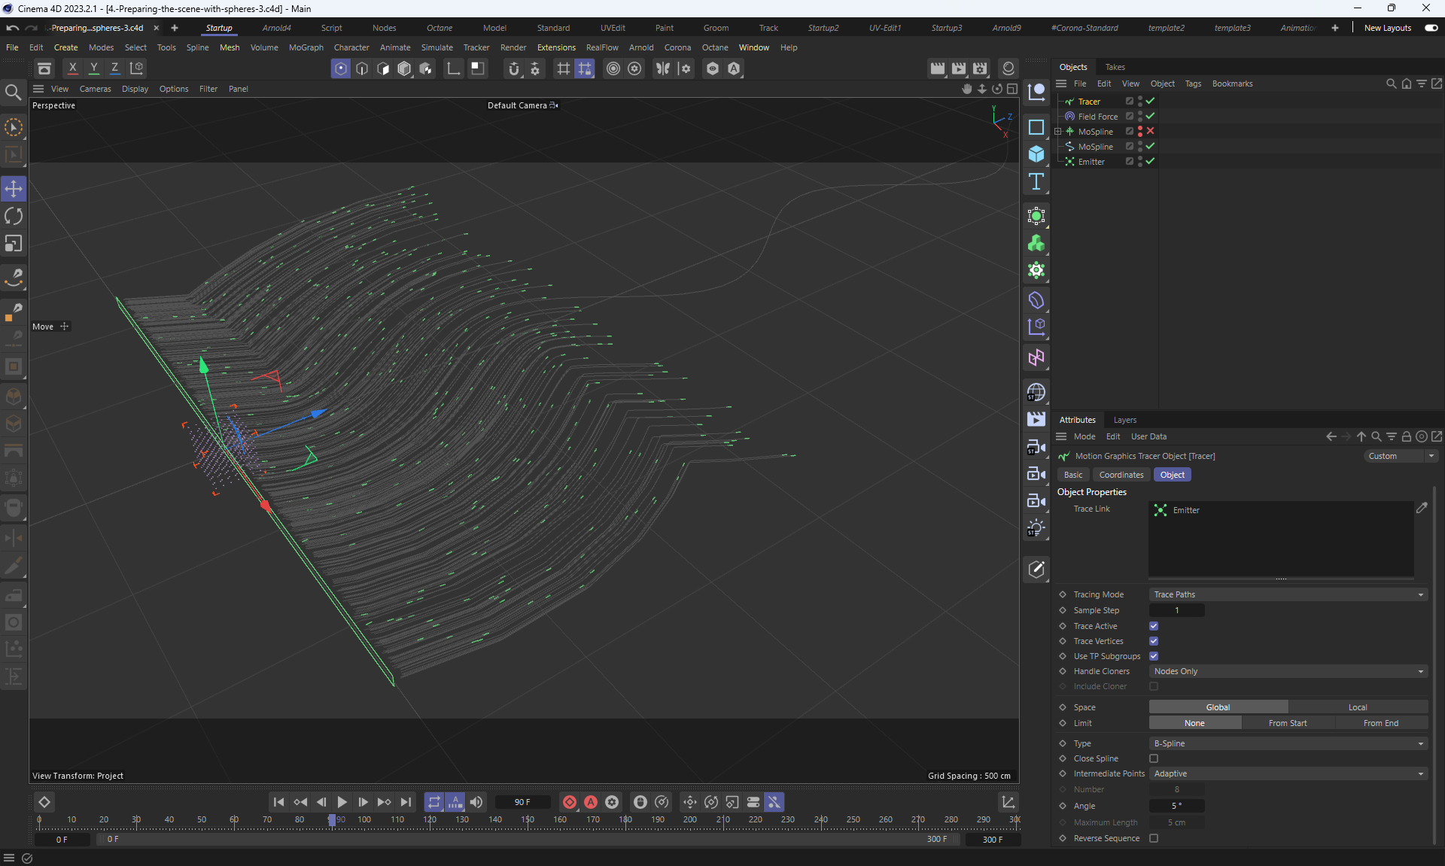
Task: Enable the Close Spline checkbox
Action: pos(1154,758)
